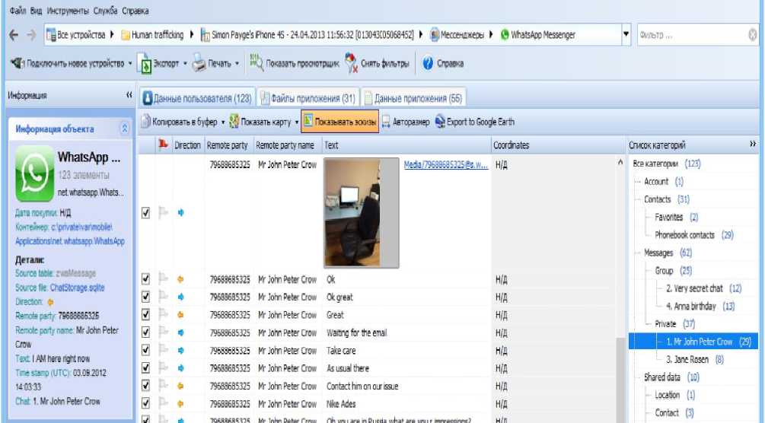Click direction arrow icon on 'Nike Ades' row

pos(180,404)
